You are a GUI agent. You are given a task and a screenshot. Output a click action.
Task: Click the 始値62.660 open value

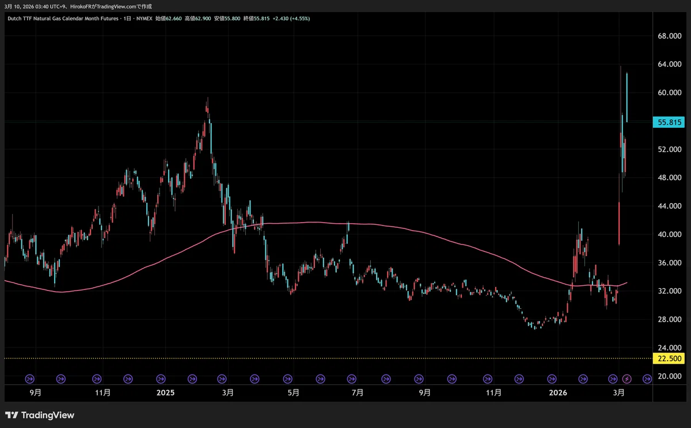pos(169,18)
